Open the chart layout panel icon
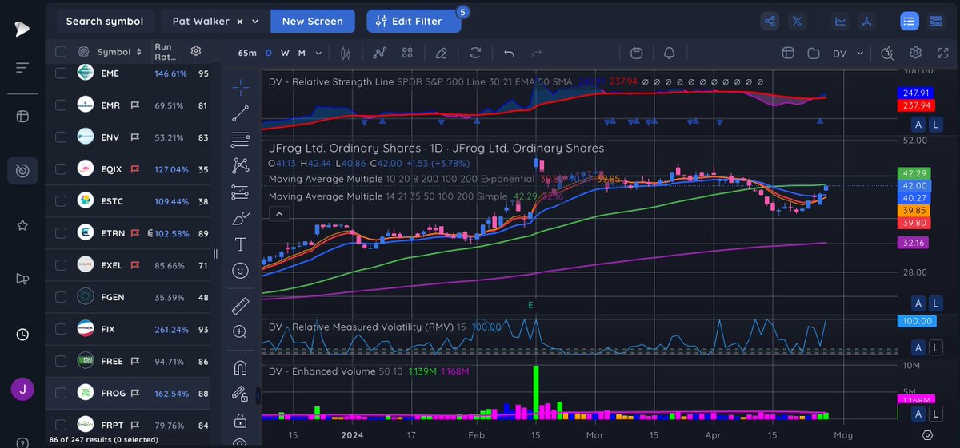This screenshot has height=448, width=960. pos(787,53)
